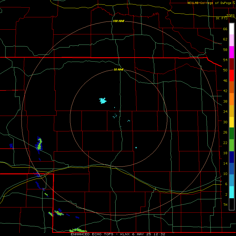Viewport: 236px width, 236px height.
Task: Click the '[K FT]' units label
Action: tap(222, 18)
